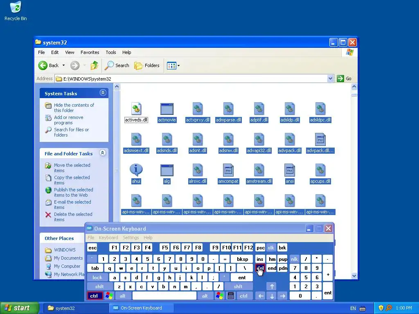Select the amstream.dll file icon
This screenshot has width=419, height=314.
259,170
